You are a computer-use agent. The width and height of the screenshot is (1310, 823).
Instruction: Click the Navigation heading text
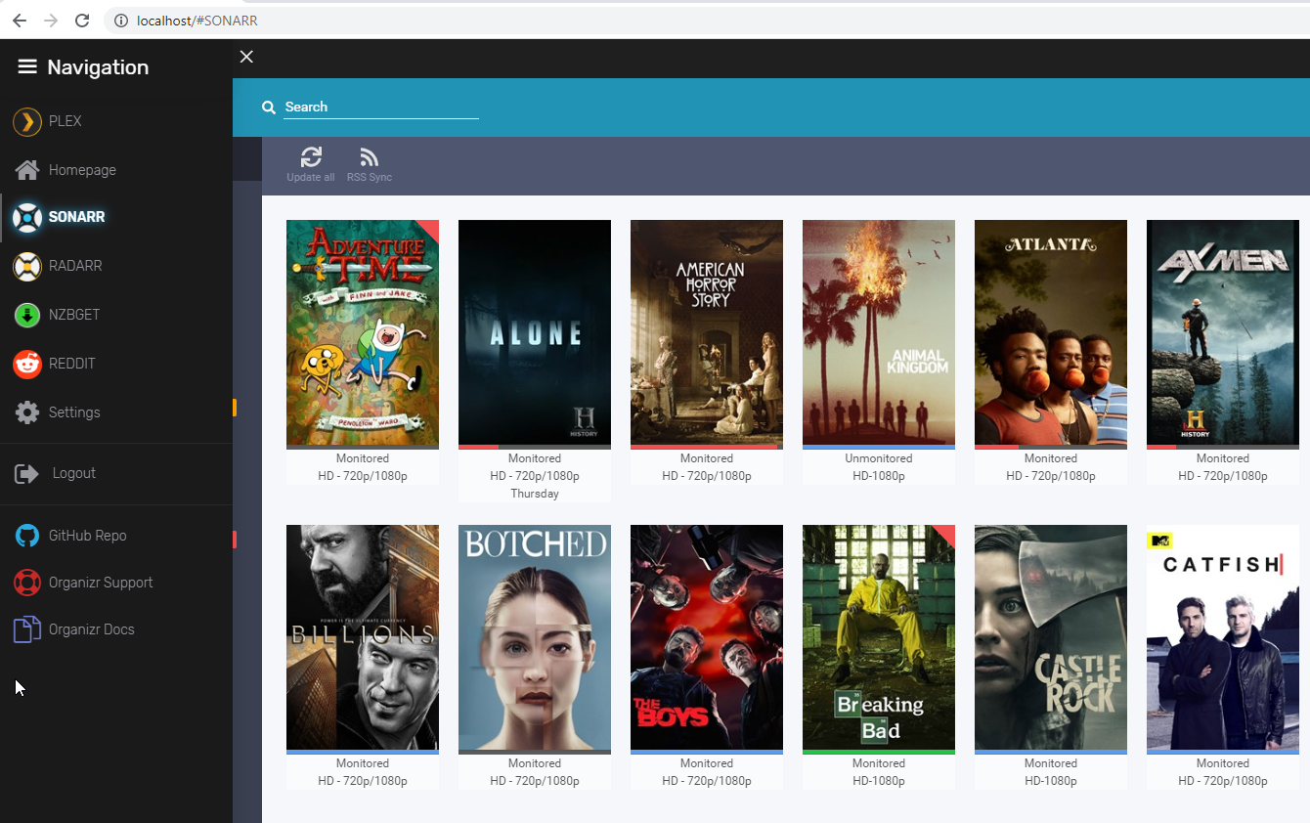coord(98,67)
